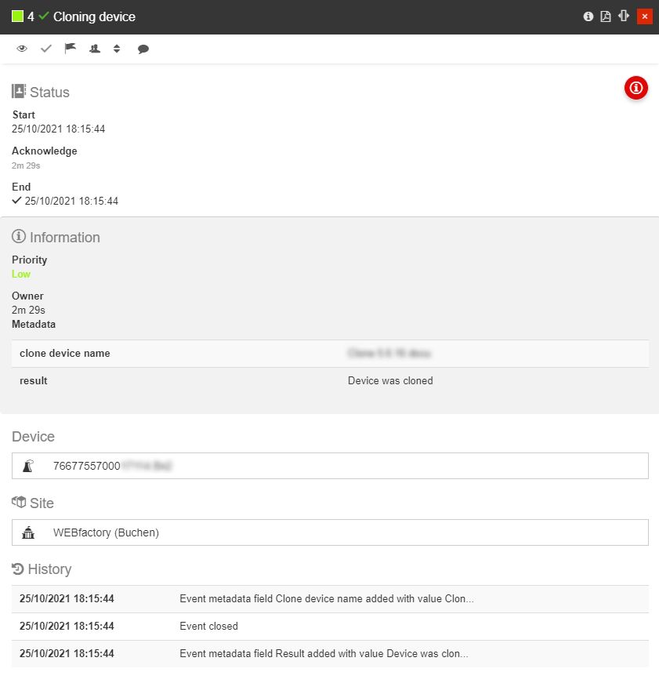Viewport: 659px width, 694px height.
Task: Click the info icon in title bar
Action: click(x=588, y=16)
